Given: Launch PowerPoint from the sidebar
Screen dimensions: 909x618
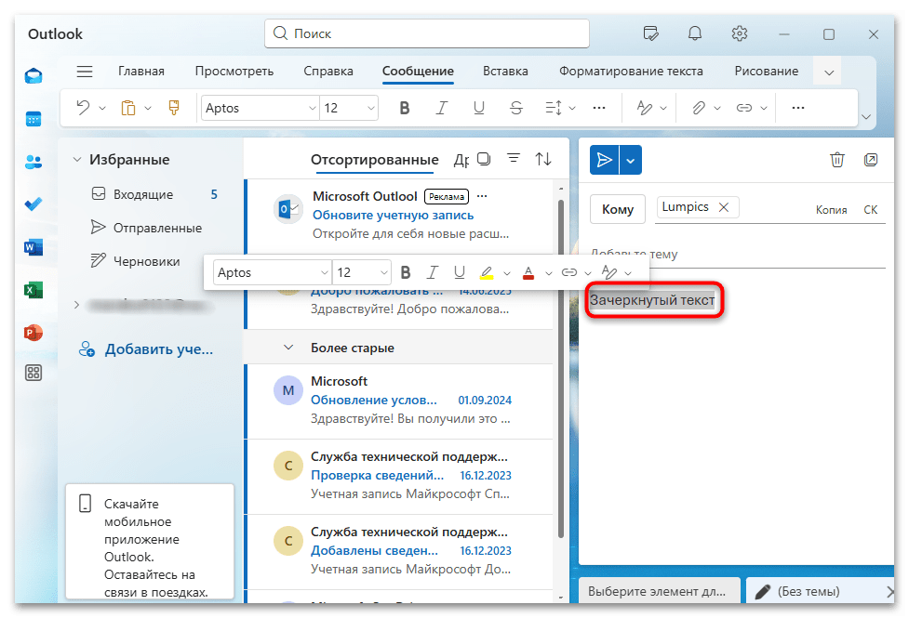Looking at the screenshot, I should coord(33,333).
